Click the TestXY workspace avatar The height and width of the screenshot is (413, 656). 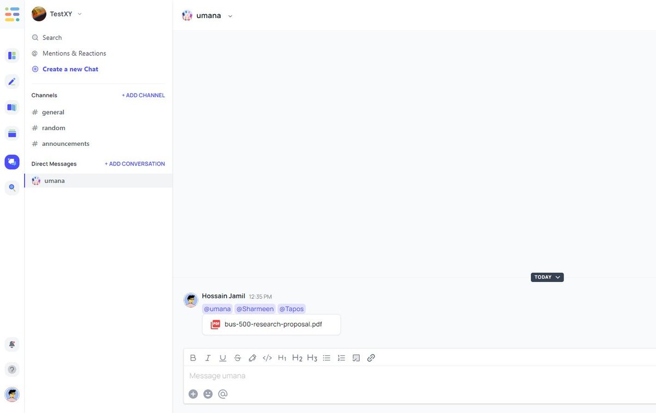point(39,14)
